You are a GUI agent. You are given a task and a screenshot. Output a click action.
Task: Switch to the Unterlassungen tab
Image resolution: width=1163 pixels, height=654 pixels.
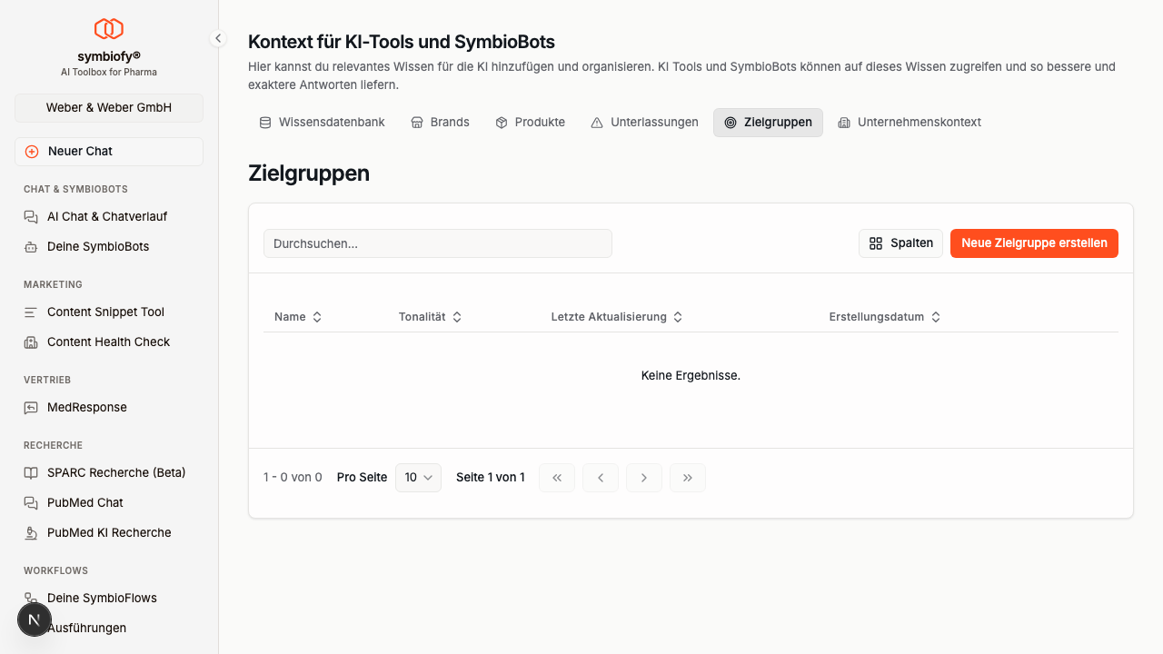pyautogui.click(x=644, y=123)
